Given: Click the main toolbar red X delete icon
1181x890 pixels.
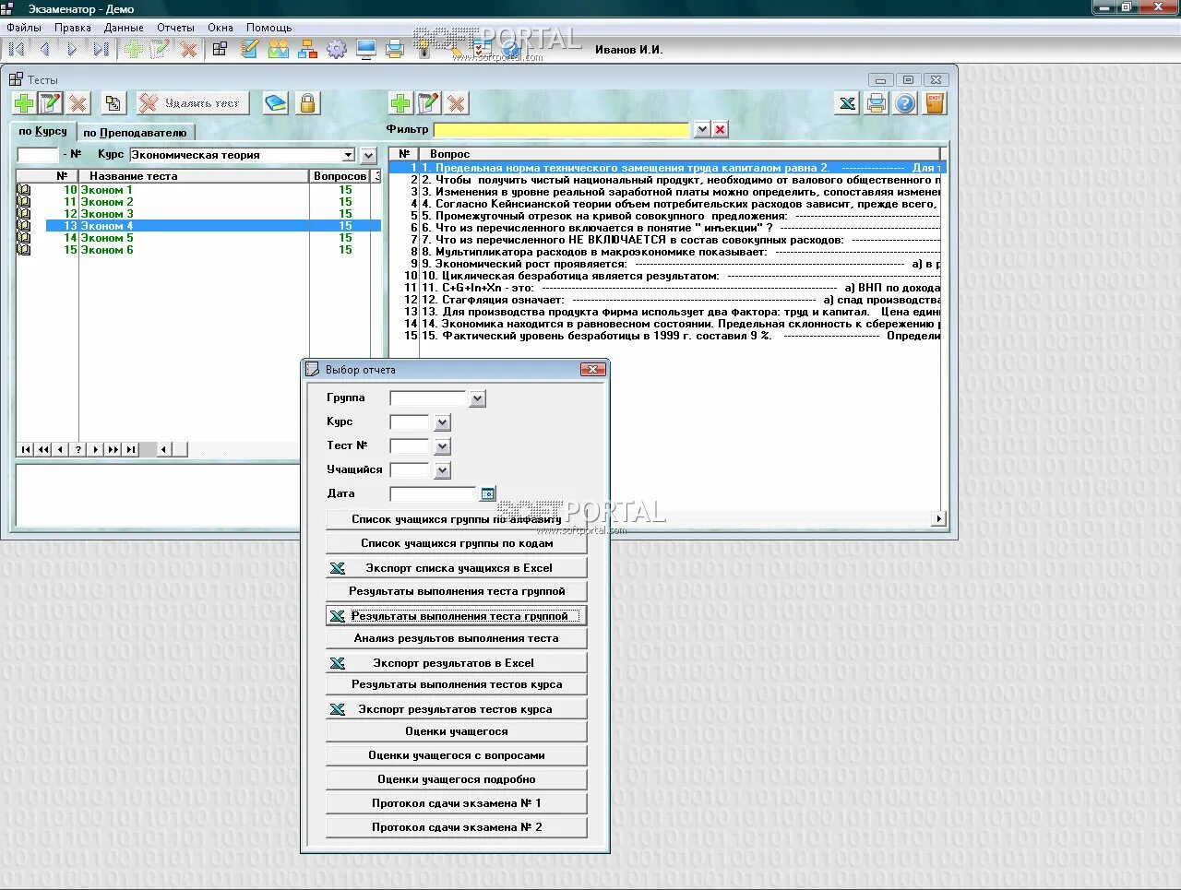Looking at the screenshot, I should [x=189, y=50].
